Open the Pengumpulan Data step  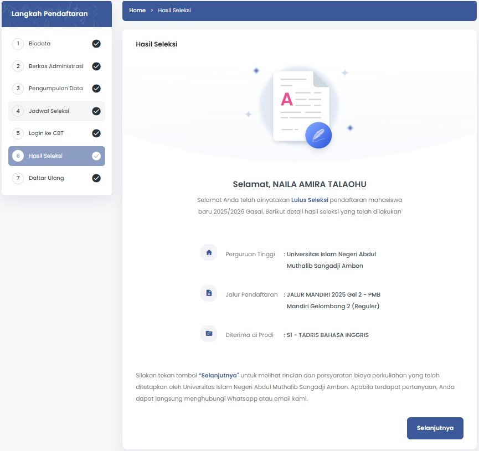pyautogui.click(x=55, y=89)
